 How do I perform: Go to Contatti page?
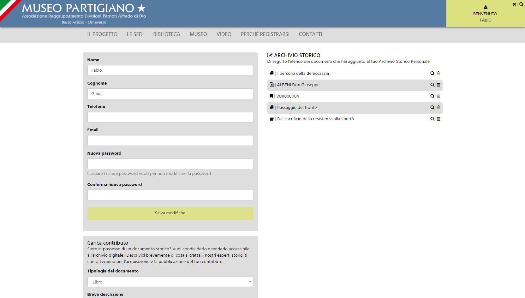[x=310, y=34]
